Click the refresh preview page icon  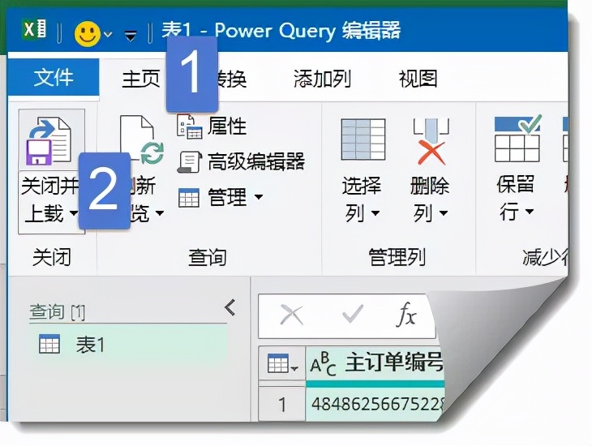click(142, 139)
